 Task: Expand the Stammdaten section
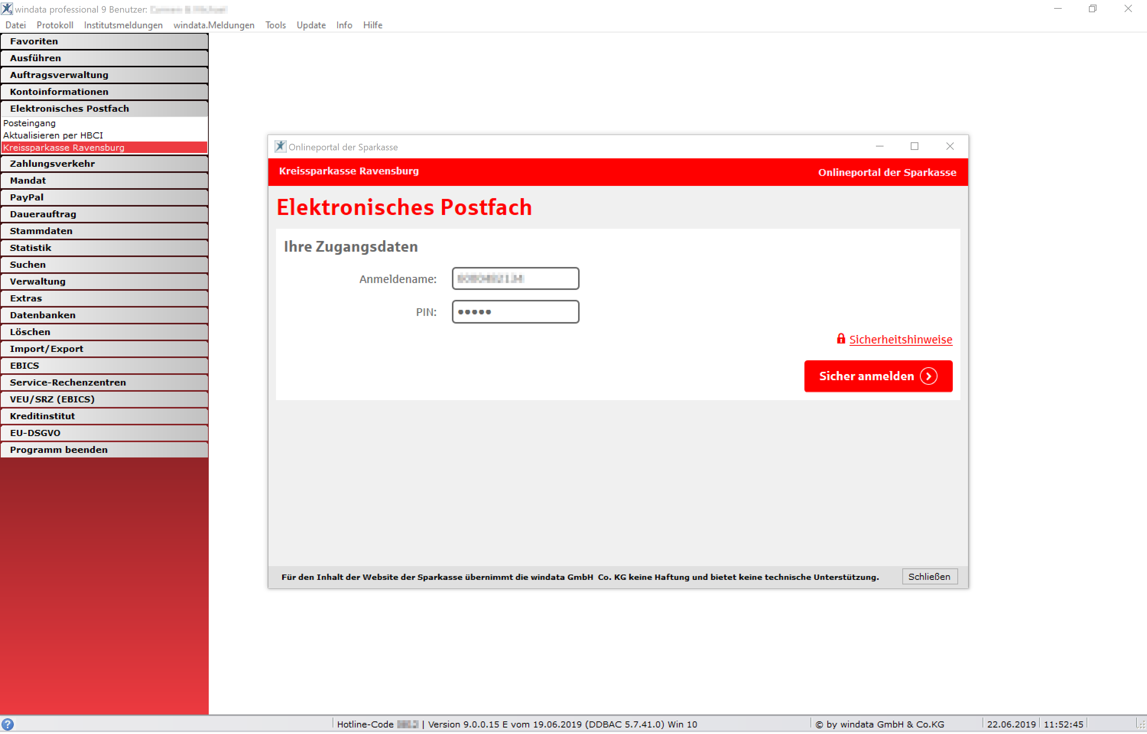click(104, 231)
